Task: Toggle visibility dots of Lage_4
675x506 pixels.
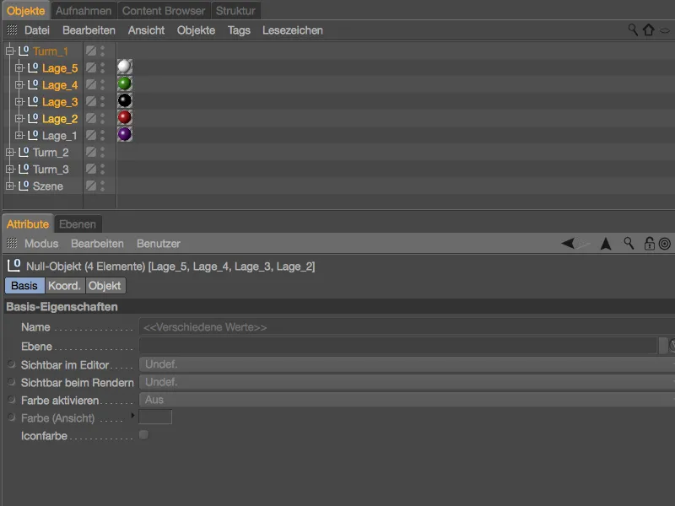Action: (x=102, y=85)
